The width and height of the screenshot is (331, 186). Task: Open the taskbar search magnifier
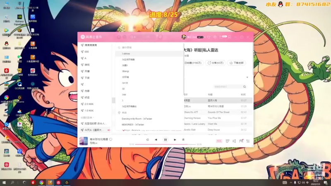(12, 183)
